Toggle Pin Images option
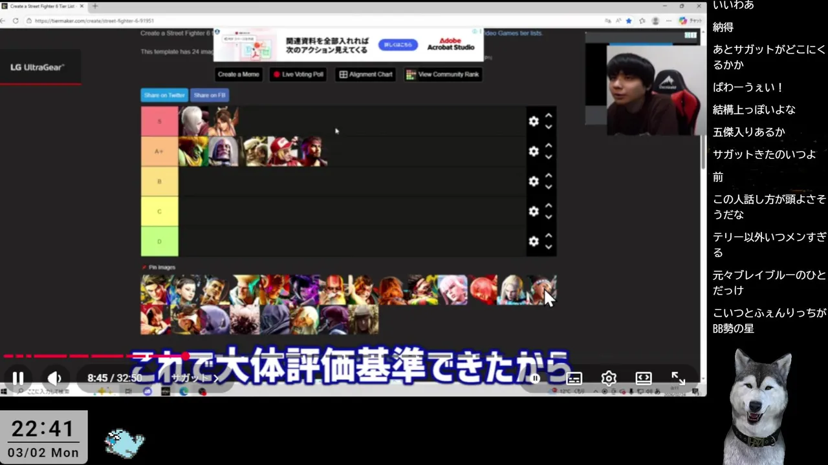The height and width of the screenshot is (465, 828). click(x=158, y=267)
